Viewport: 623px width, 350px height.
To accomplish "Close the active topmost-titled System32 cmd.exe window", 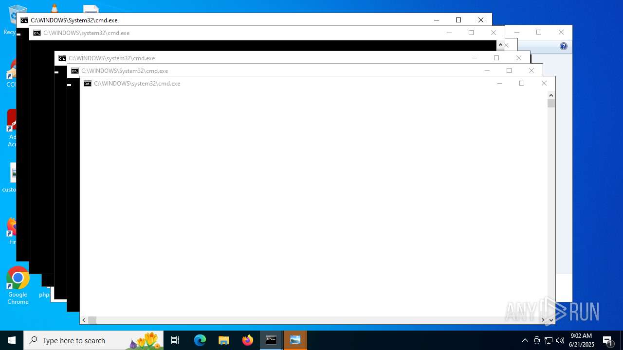I will click(x=481, y=20).
